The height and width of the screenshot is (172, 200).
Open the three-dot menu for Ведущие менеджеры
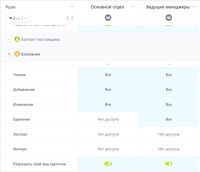click(193, 7)
